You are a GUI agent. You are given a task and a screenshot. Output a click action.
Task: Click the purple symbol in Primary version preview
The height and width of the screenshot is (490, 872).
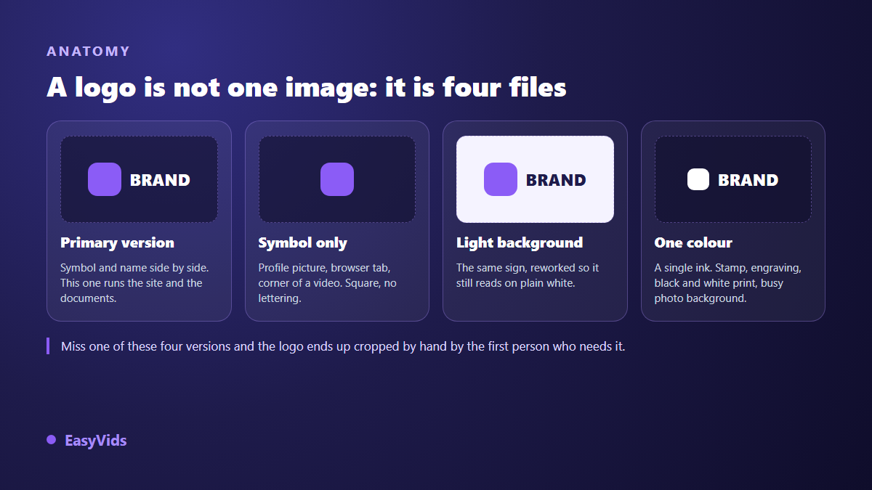pos(105,179)
